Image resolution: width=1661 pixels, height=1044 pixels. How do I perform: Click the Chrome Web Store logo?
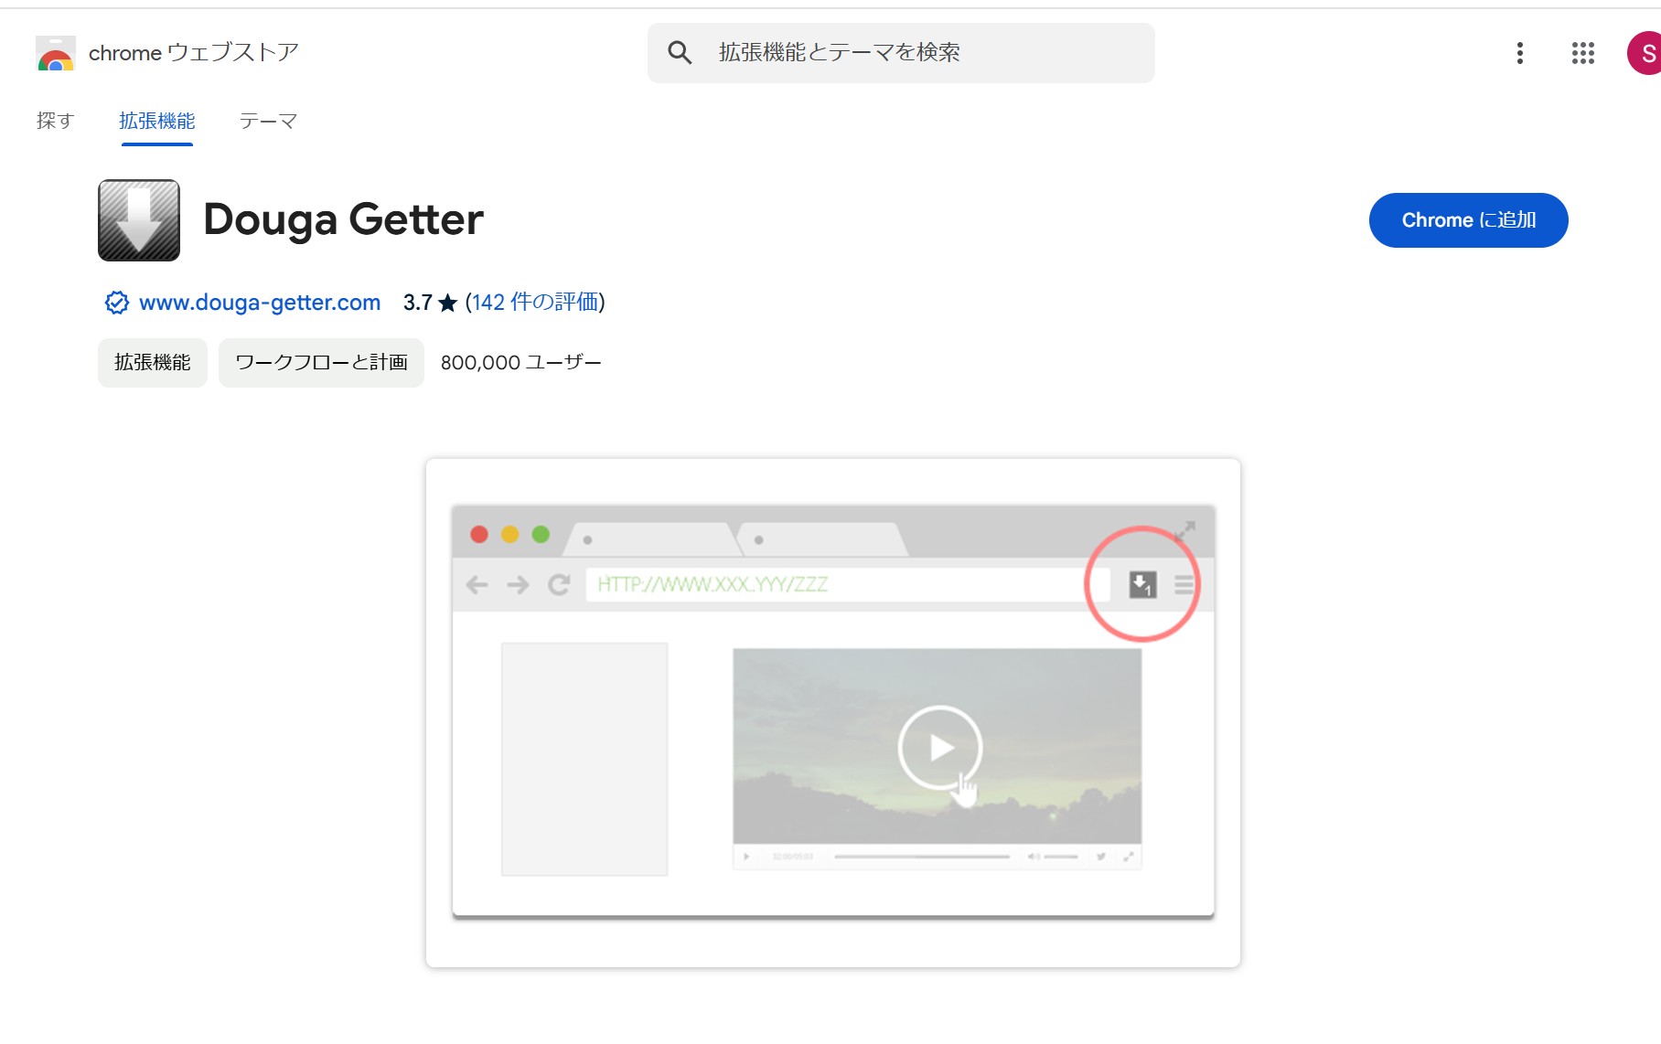click(55, 53)
